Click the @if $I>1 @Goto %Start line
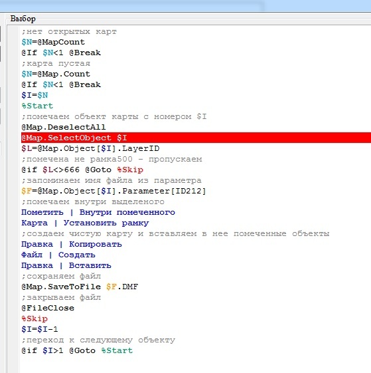The width and height of the screenshot is (371, 373). point(77,350)
